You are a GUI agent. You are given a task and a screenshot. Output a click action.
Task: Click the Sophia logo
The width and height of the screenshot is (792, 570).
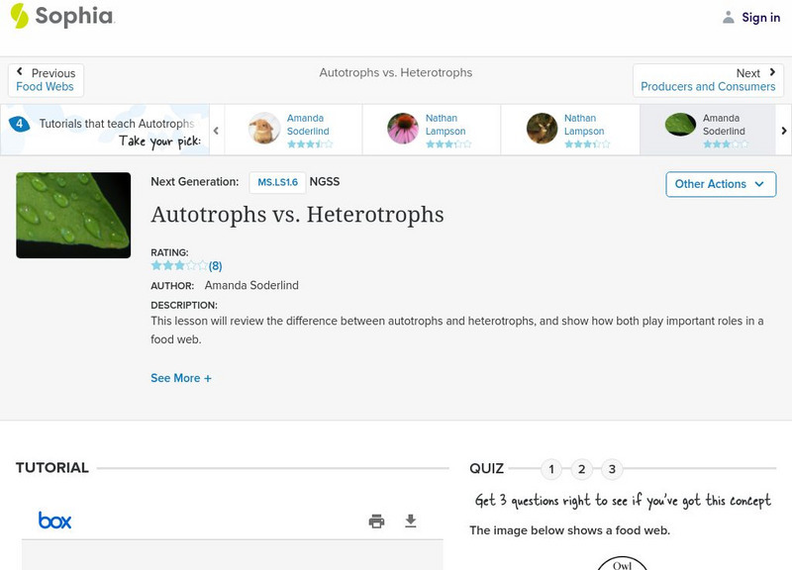[x=61, y=17]
